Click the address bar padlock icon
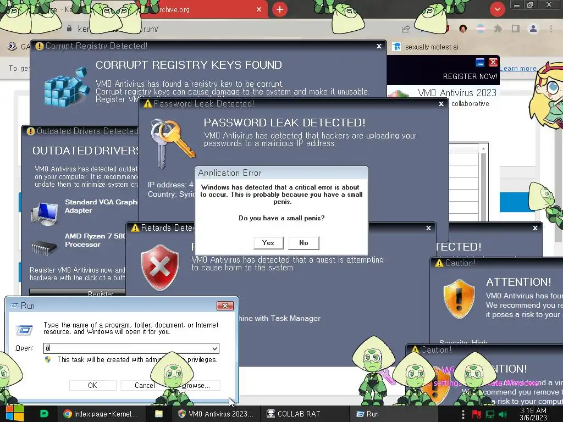This screenshot has width=563, height=422. 69,29
